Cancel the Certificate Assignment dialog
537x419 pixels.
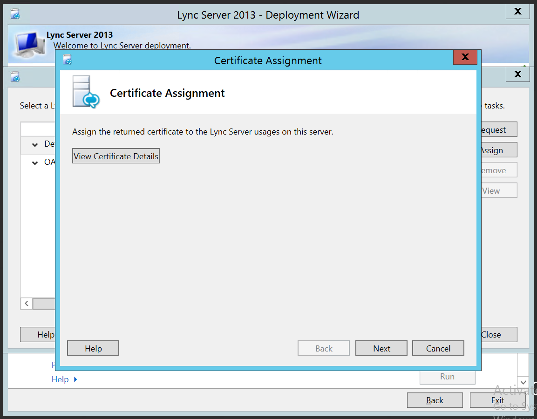point(438,348)
